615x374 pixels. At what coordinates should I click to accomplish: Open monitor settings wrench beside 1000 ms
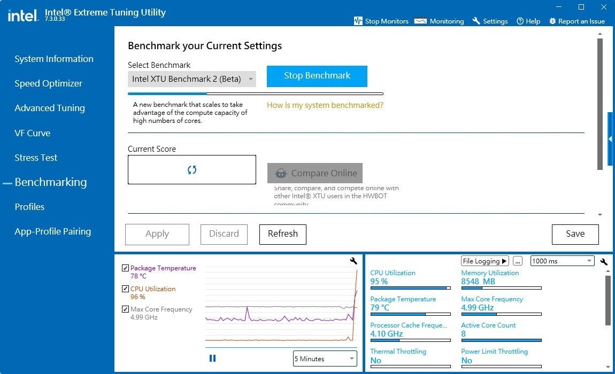[604, 261]
